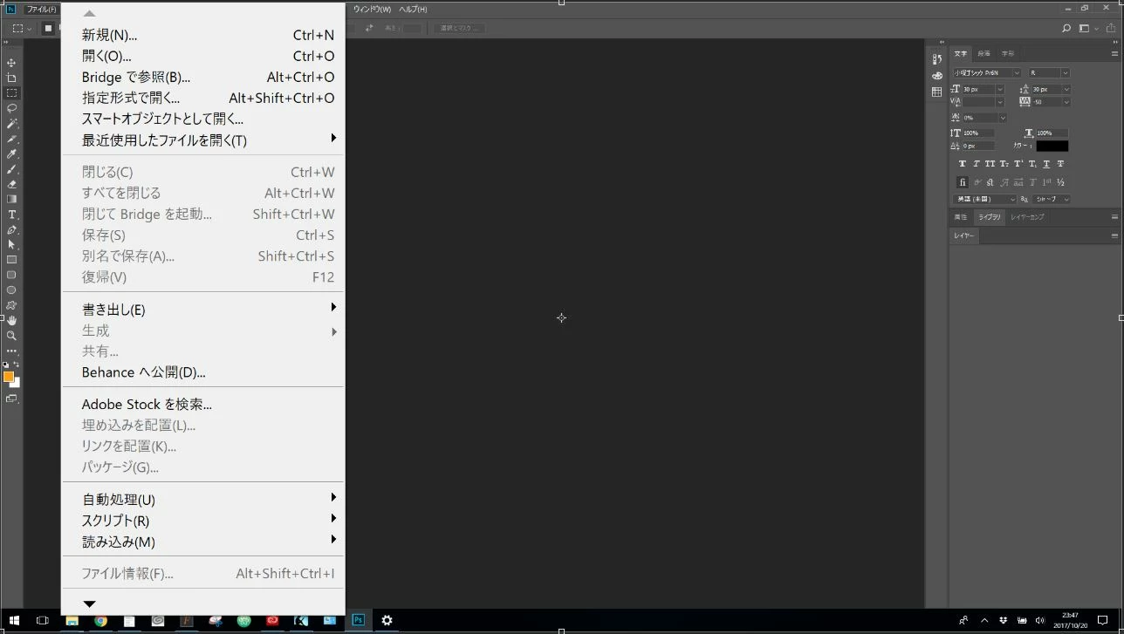The image size is (1124, 634).
Task: Open the Edit Toolbar three-dots button
Action: [x=11, y=351]
